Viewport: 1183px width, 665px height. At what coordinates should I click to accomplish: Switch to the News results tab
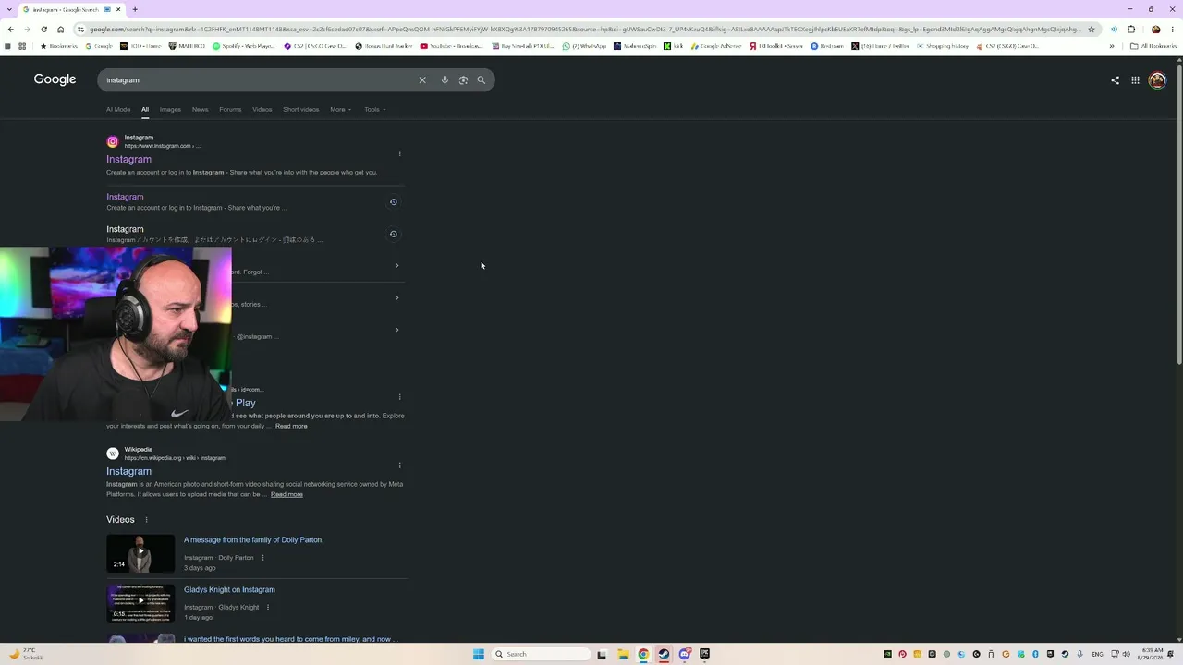pos(200,109)
